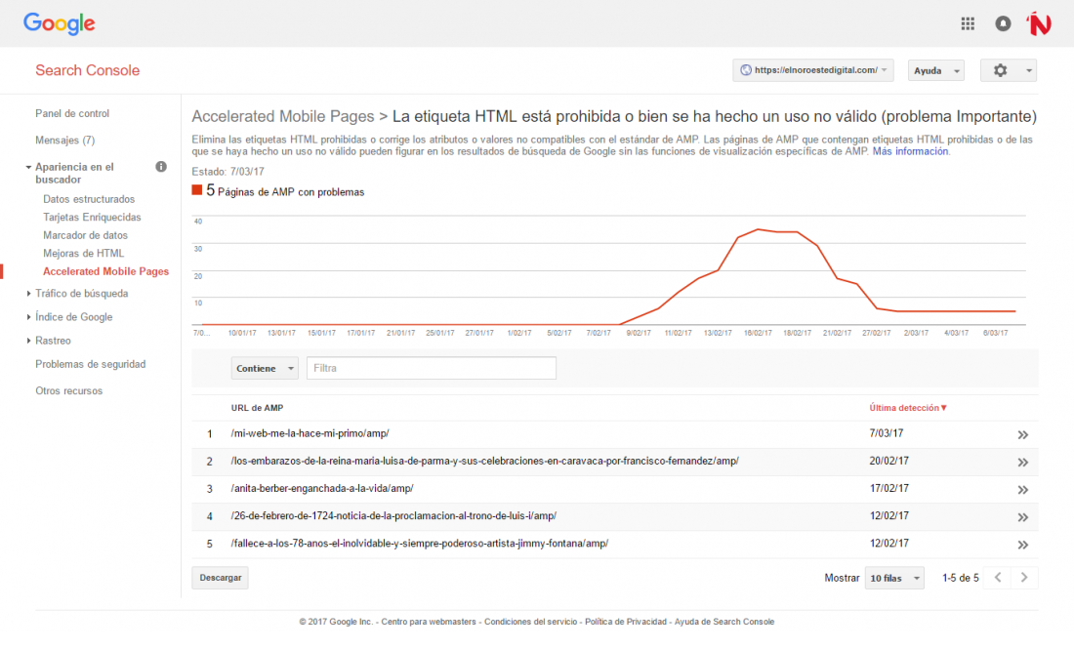This screenshot has width=1074, height=649.
Task: Click the red N account avatar
Action: [1039, 24]
